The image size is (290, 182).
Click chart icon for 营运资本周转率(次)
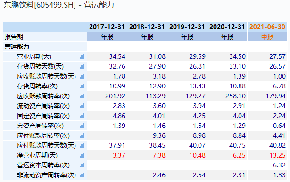(x=82, y=165)
